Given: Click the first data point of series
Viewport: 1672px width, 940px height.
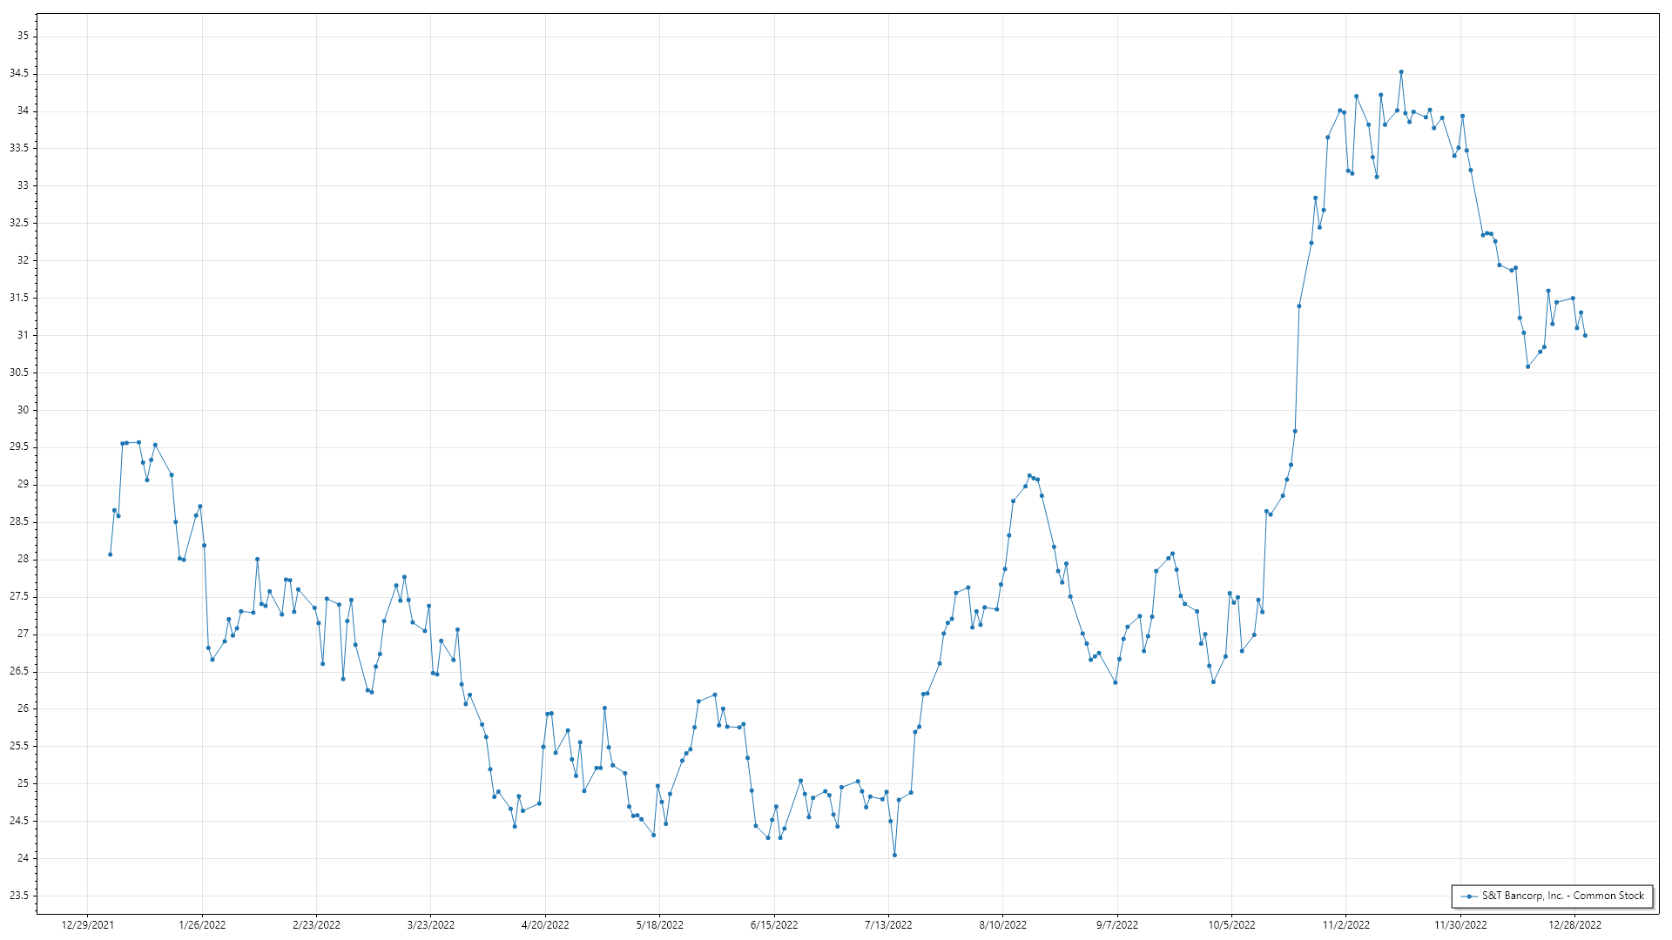Looking at the screenshot, I should tap(110, 554).
